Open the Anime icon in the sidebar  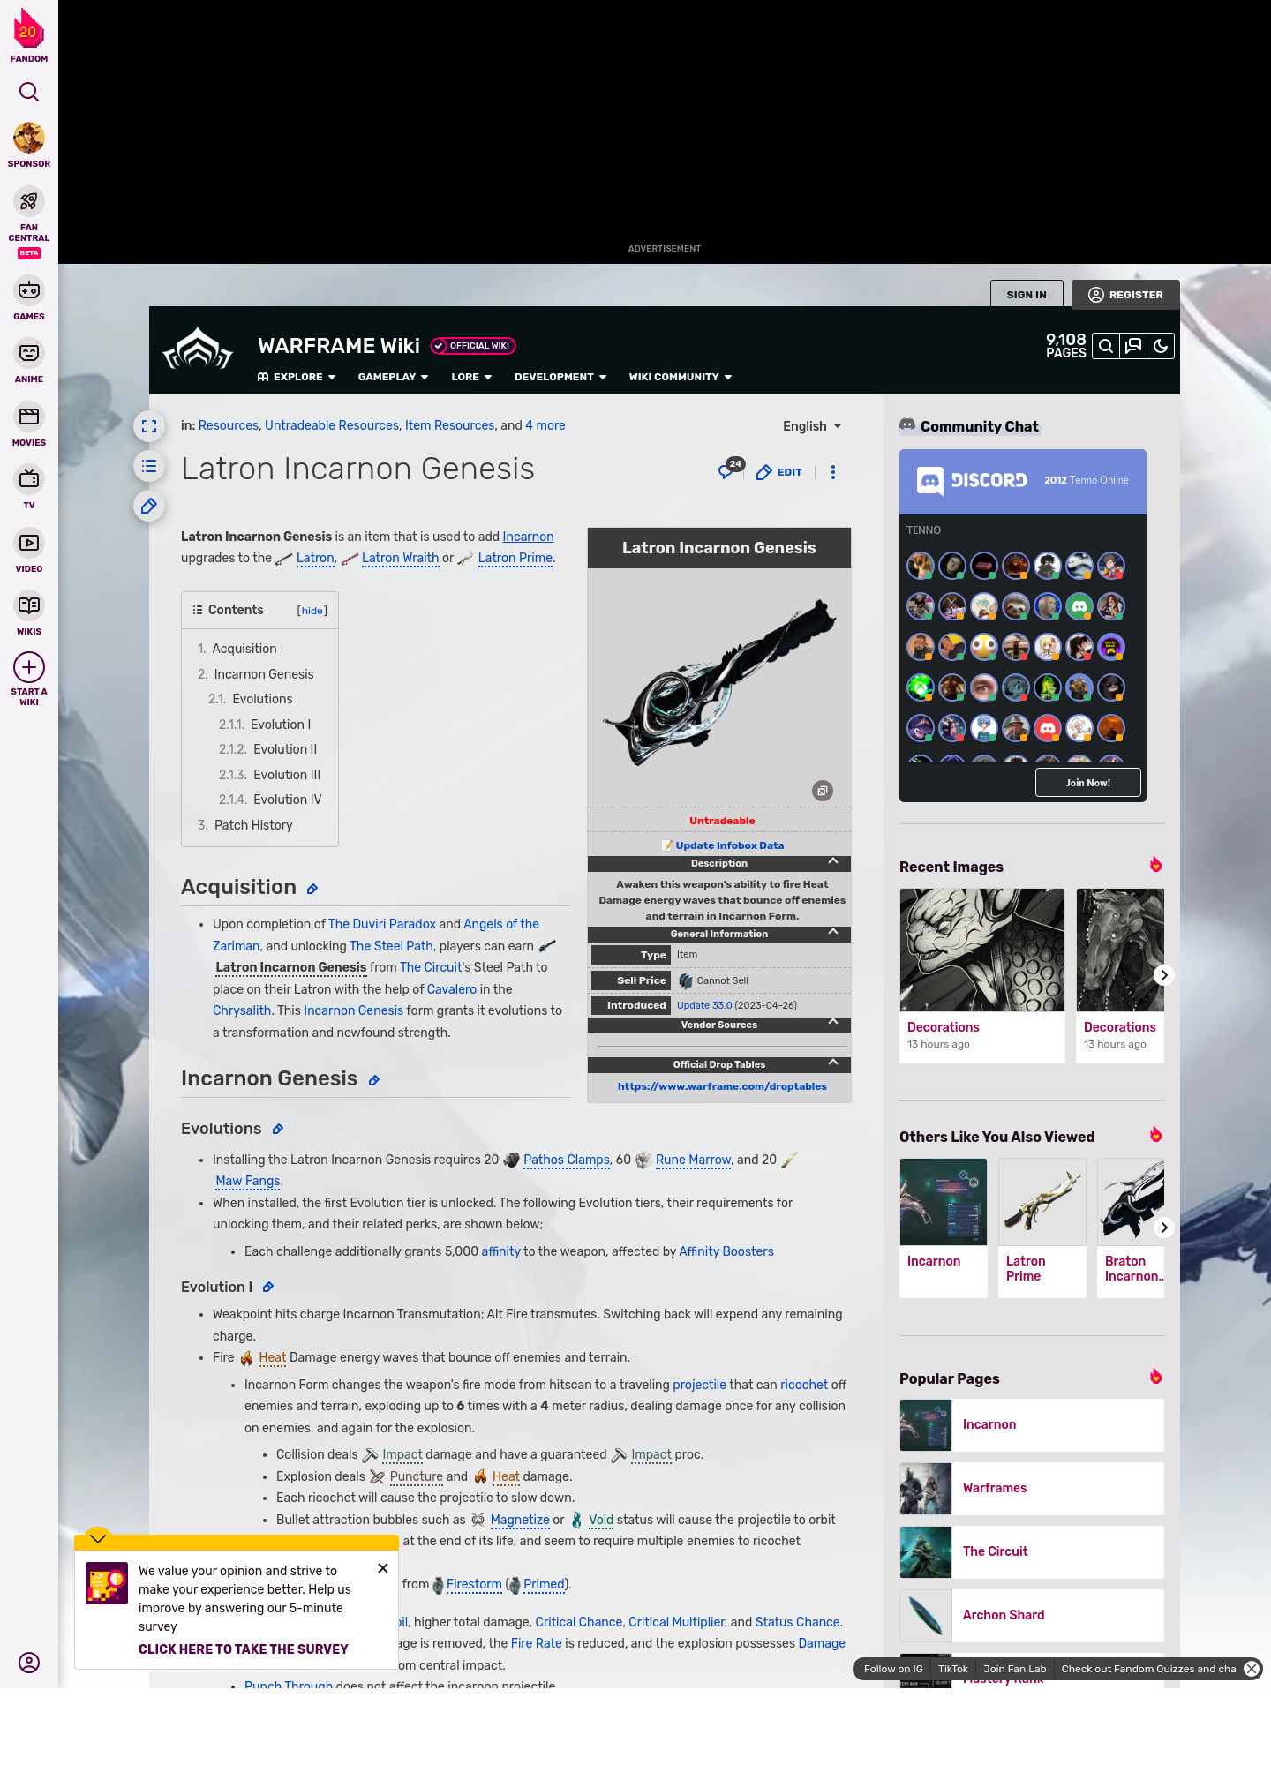tap(29, 353)
